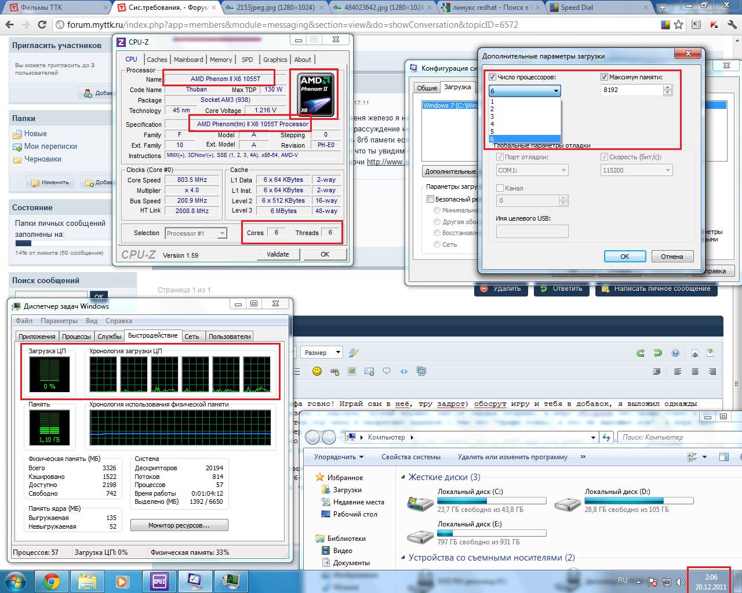Screen dimensions: 742x593
Task: Select the 'Минимальная' radio option
Action: pos(437,210)
